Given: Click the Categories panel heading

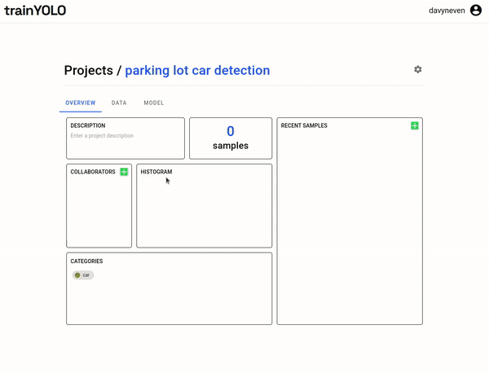Looking at the screenshot, I should pos(86,261).
